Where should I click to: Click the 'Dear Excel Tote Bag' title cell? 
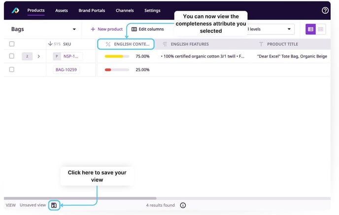pos(292,57)
